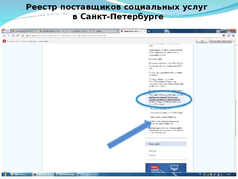Click the 'Наш Санкт-Петербург' banner
238x179 pixels.
pos(166,168)
